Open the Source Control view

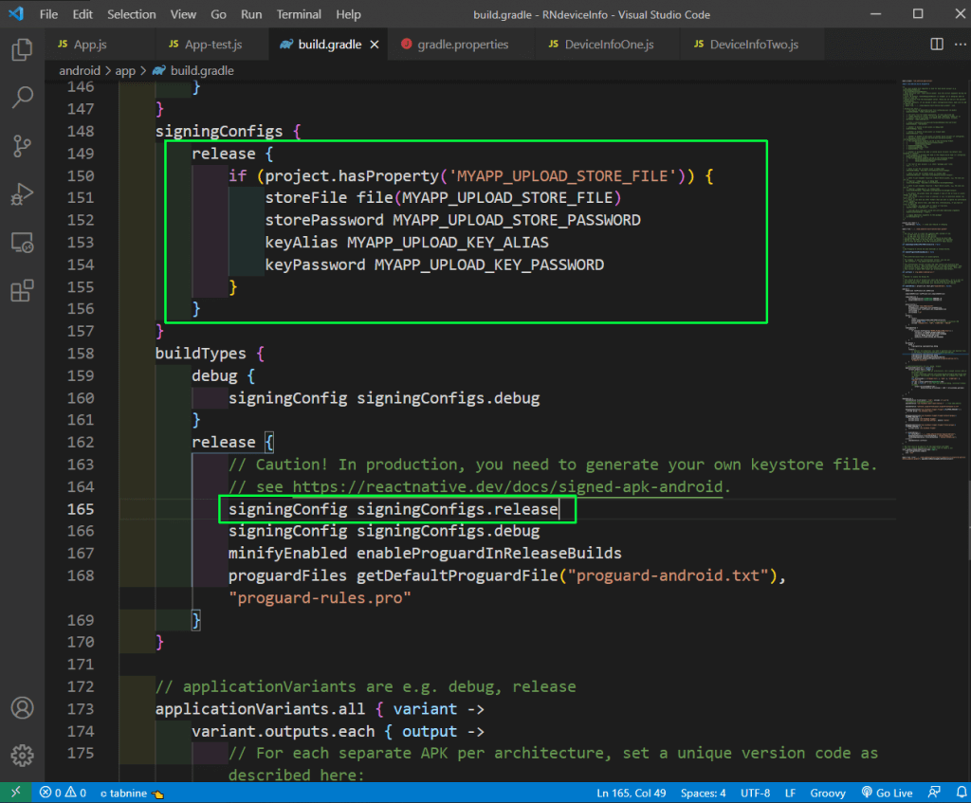(21, 145)
